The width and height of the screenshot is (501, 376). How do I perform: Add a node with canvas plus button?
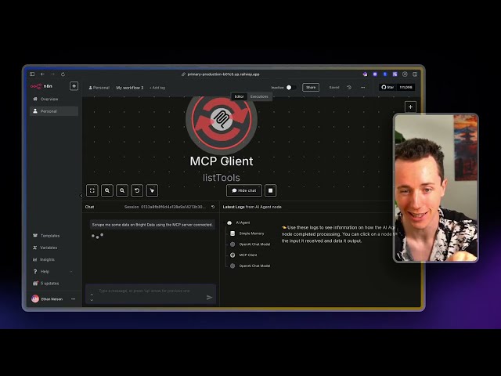coord(410,107)
